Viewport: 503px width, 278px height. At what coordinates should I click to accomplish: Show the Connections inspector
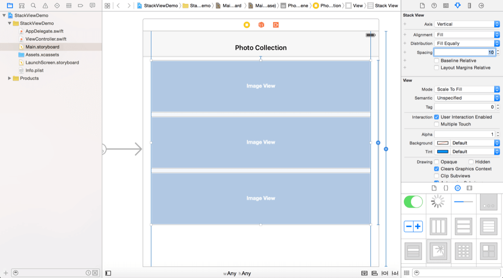point(481,5)
